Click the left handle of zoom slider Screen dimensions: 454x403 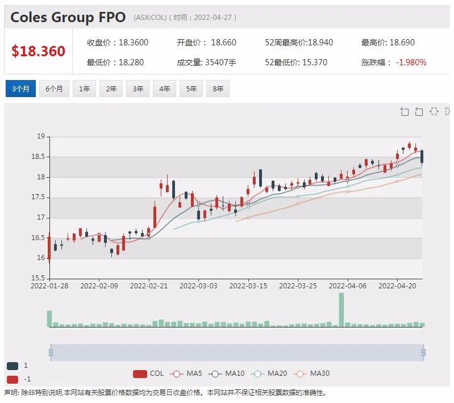(x=51, y=352)
